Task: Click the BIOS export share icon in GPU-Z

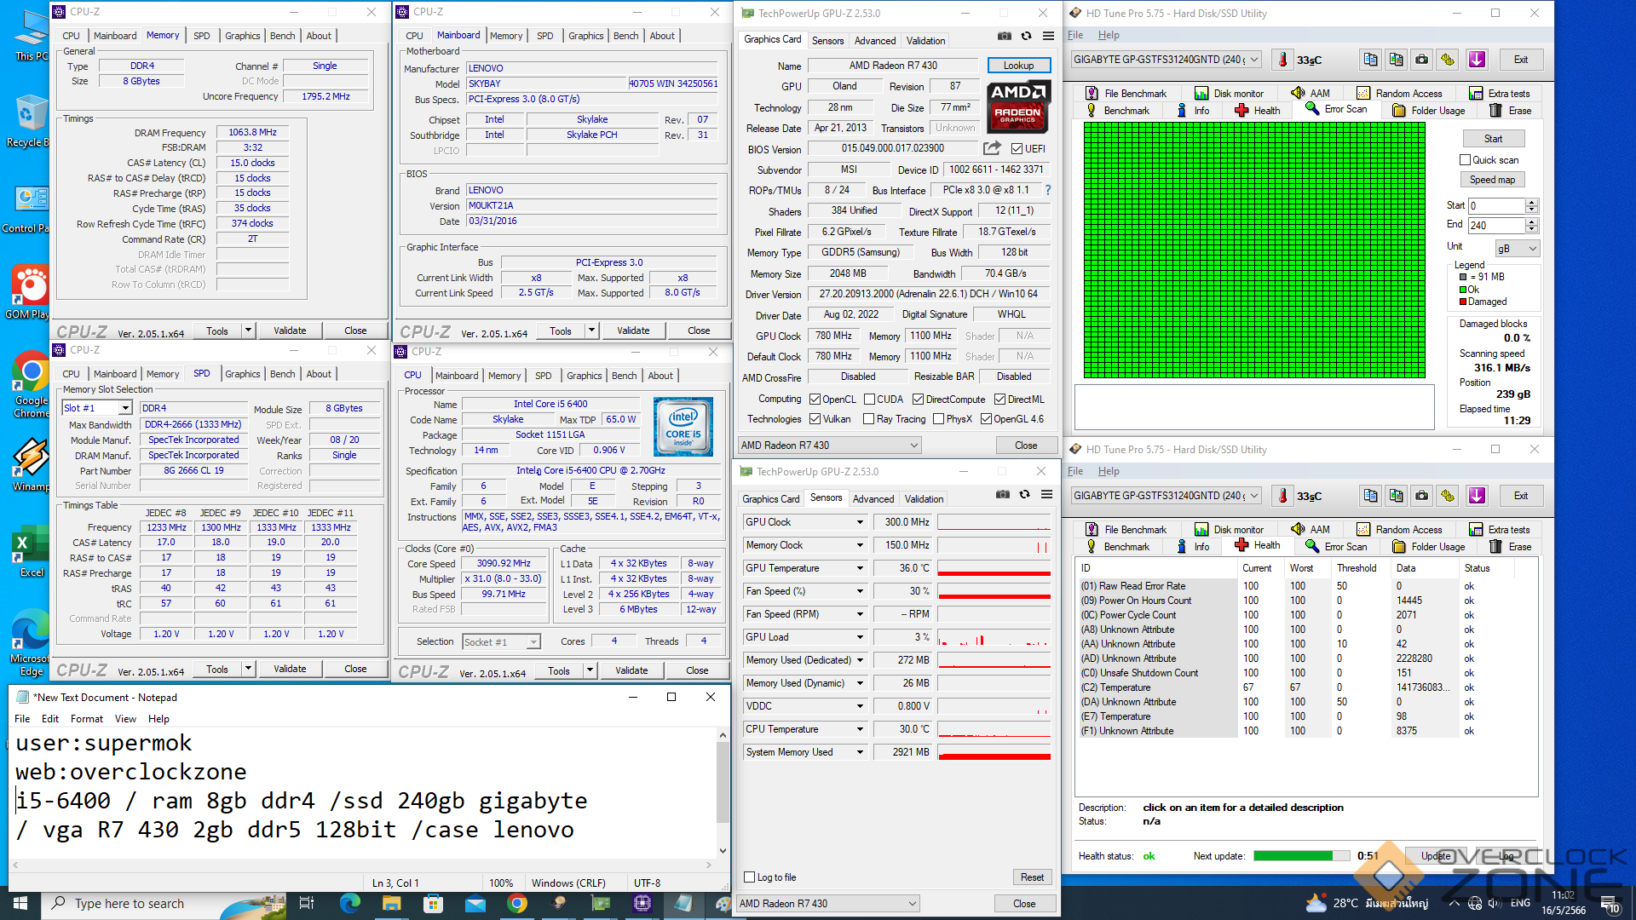Action: point(991,148)
